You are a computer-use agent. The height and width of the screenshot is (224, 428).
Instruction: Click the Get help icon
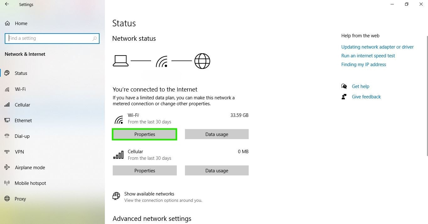point(344,86)
